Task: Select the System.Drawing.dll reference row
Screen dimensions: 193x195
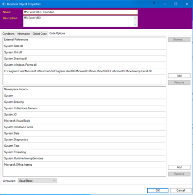Action: pos(85,58)
